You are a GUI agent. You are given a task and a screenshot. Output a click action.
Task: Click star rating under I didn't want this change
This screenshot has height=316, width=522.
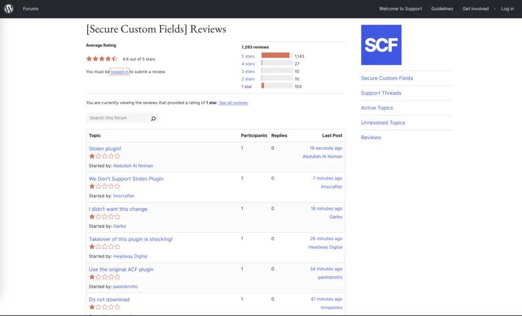click(x=105, y=217)
